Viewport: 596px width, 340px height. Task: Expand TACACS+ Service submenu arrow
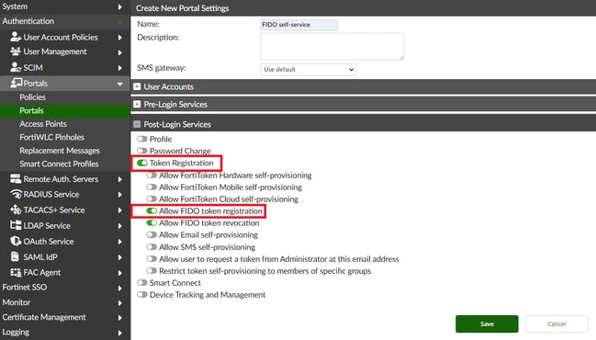(119, 210)
